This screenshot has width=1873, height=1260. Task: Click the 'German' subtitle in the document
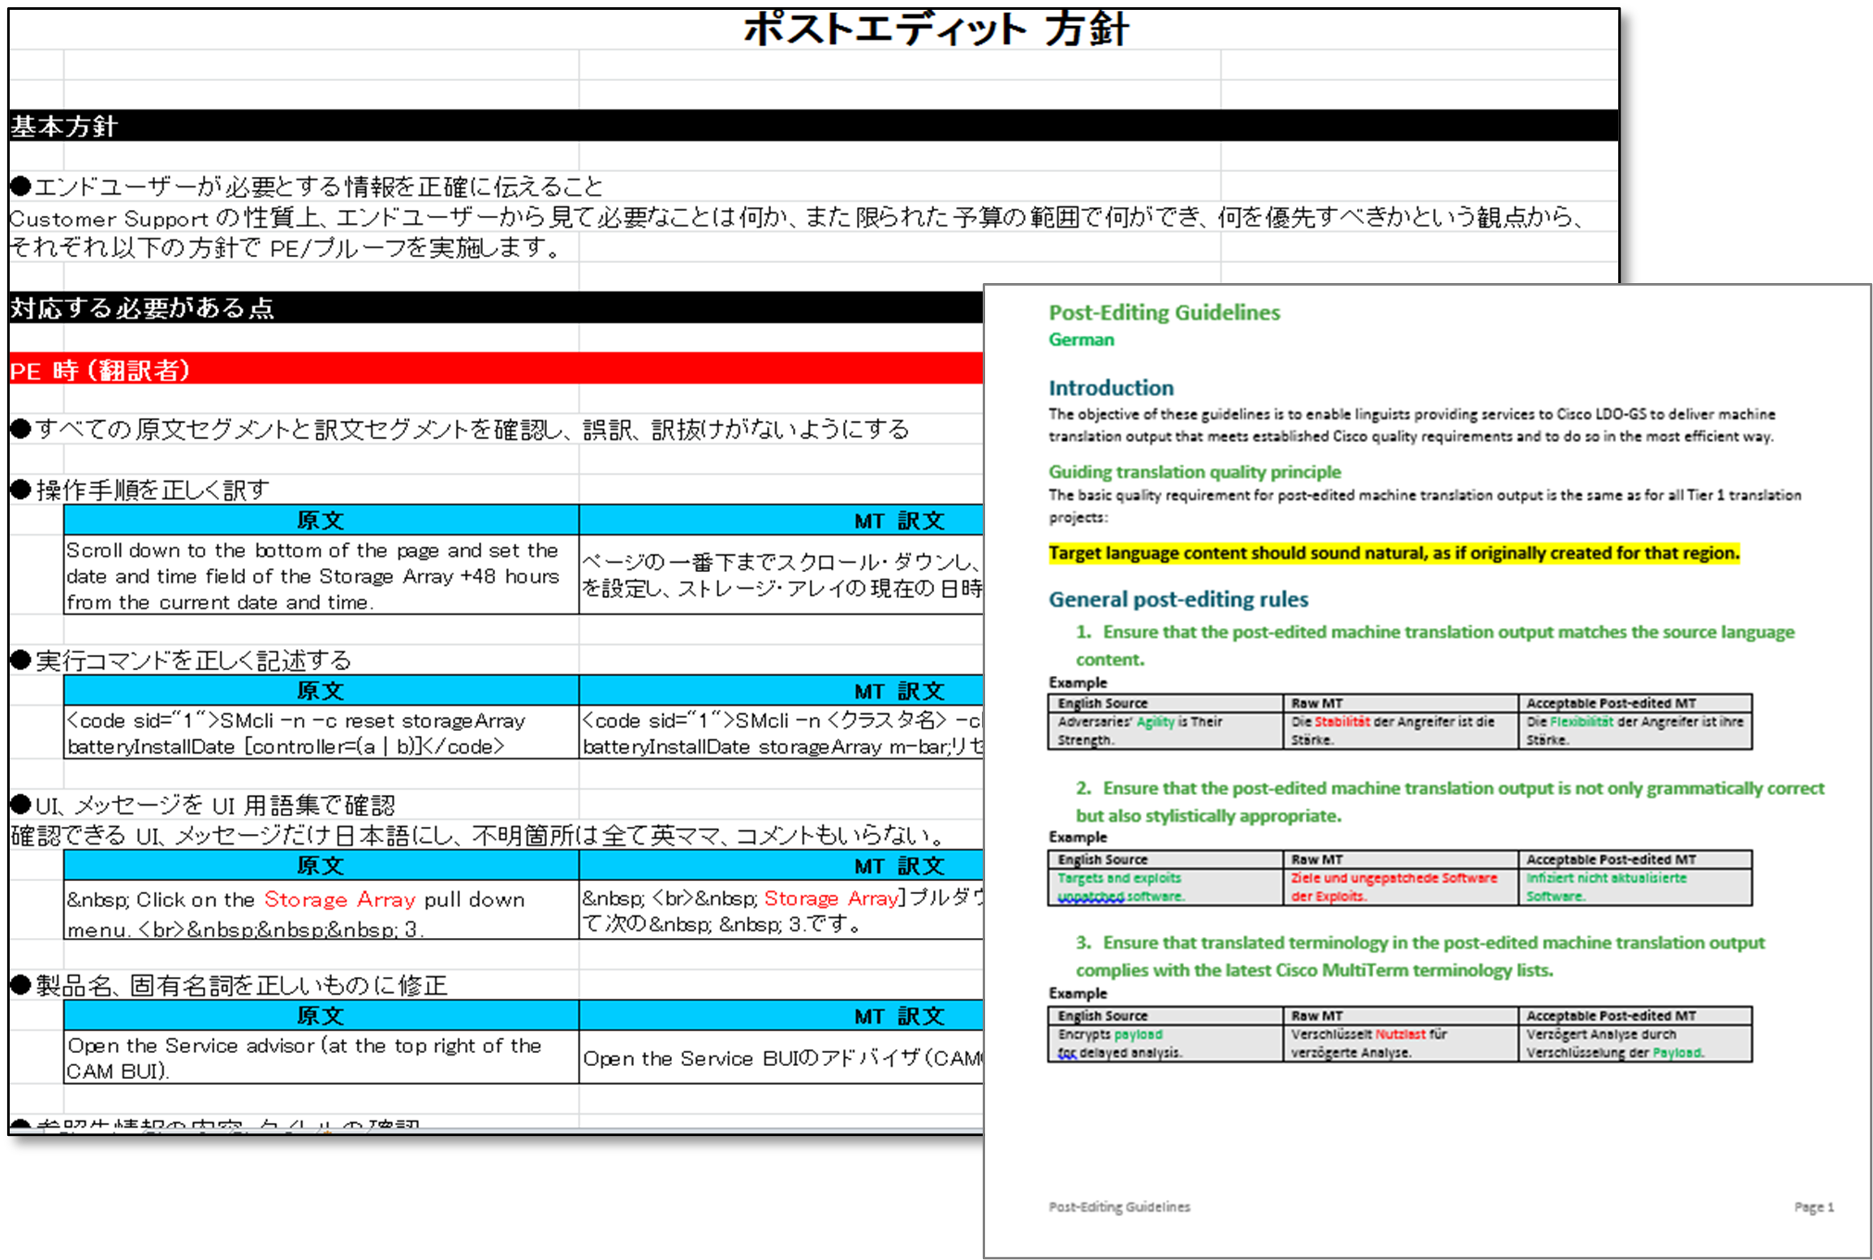tap(1081, 339)
